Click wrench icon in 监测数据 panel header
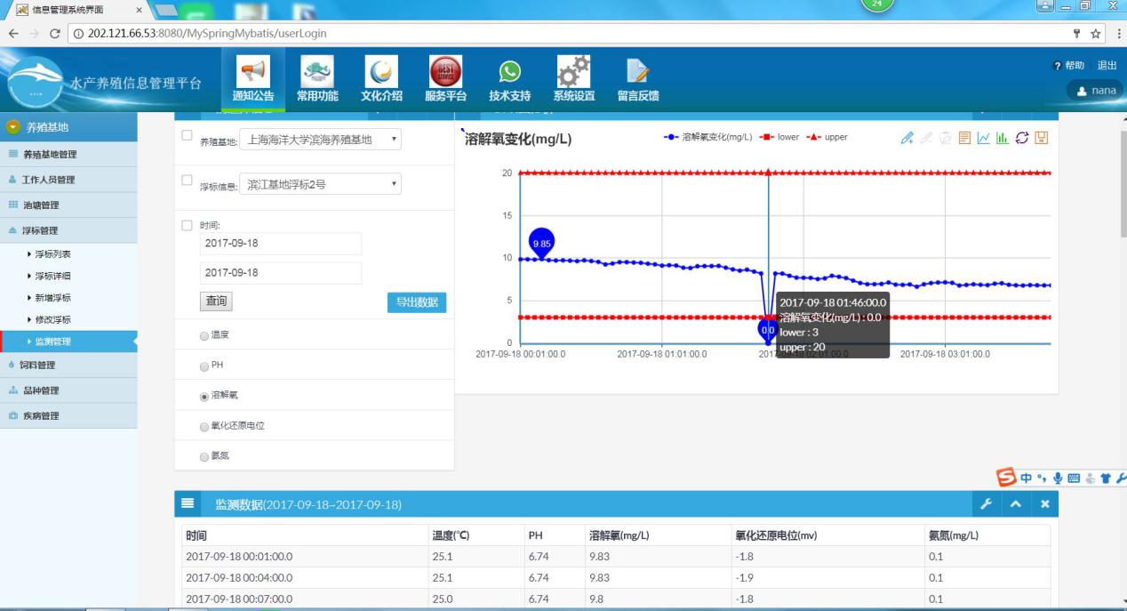The image size is (1127, 611). coord(986,504)
